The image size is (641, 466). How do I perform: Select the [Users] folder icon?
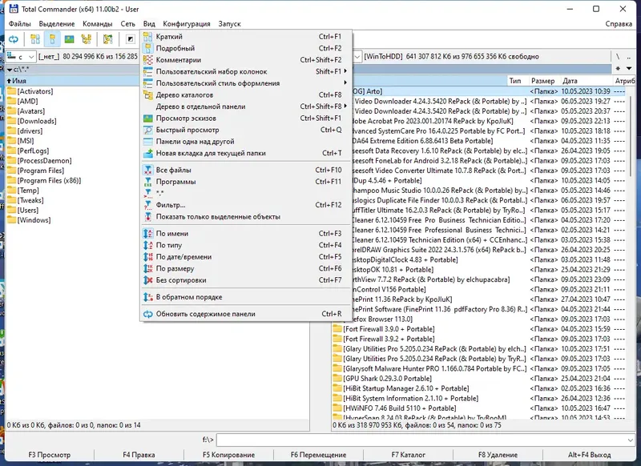point(11,210)
